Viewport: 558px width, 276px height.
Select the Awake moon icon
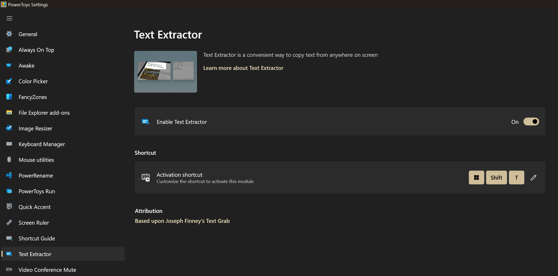pyautogui.click(x=9, y=65)
